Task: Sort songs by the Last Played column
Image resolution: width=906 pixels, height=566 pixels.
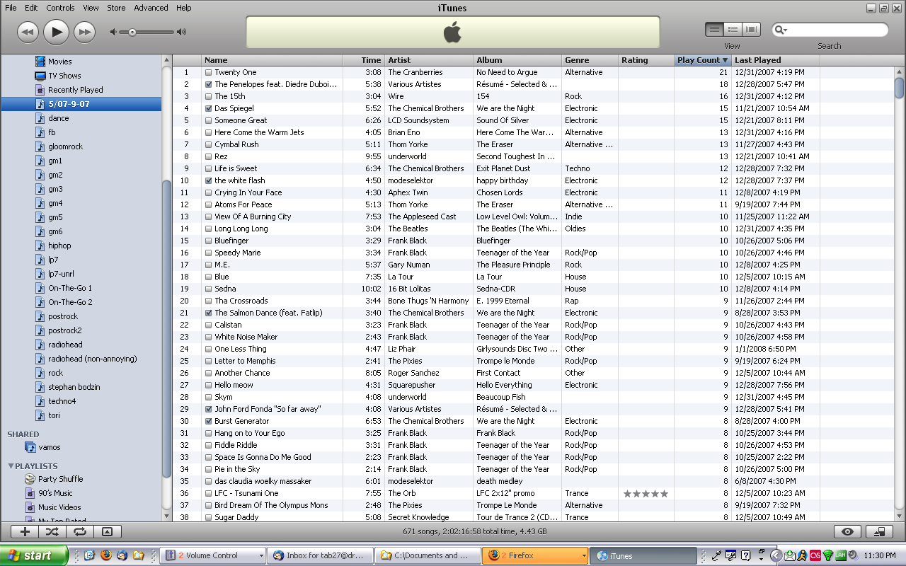Action: 776,60
